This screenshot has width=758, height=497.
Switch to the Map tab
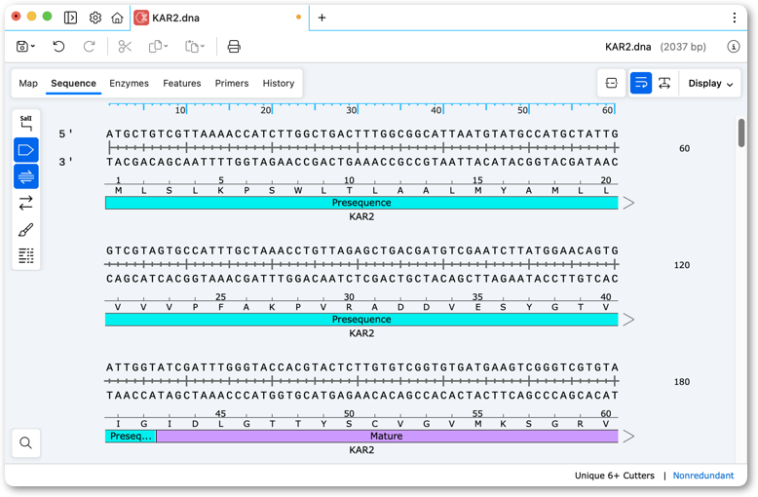[x=28, y=83]
